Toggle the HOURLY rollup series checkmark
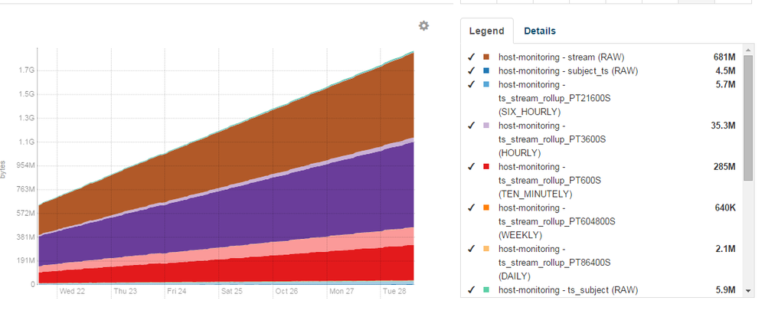 click(471, 126)
